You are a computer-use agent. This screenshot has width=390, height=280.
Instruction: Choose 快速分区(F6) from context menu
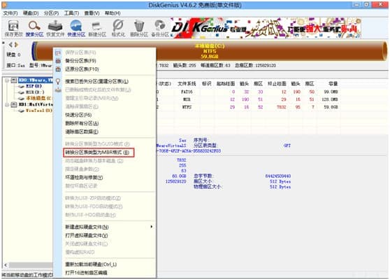[x=78, y=115]
